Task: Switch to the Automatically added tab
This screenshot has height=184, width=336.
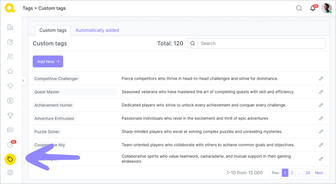Action: 97,30
